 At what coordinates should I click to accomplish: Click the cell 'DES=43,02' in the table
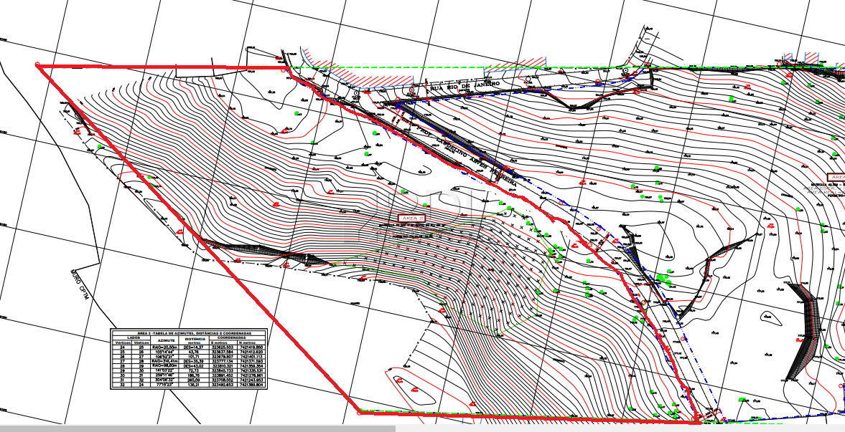(x=193, y=366)
